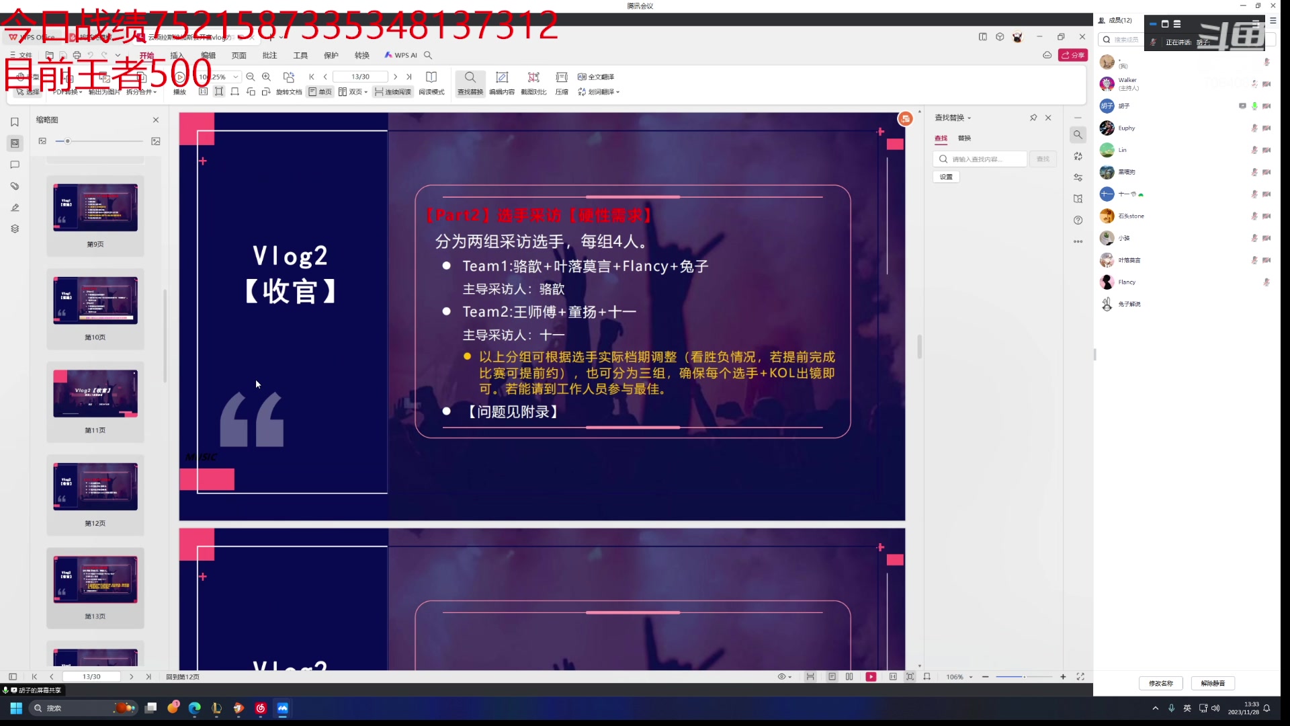Expand the 查找替换 panel title dropdown
The image size is (1290, 726).
(969, 118)
